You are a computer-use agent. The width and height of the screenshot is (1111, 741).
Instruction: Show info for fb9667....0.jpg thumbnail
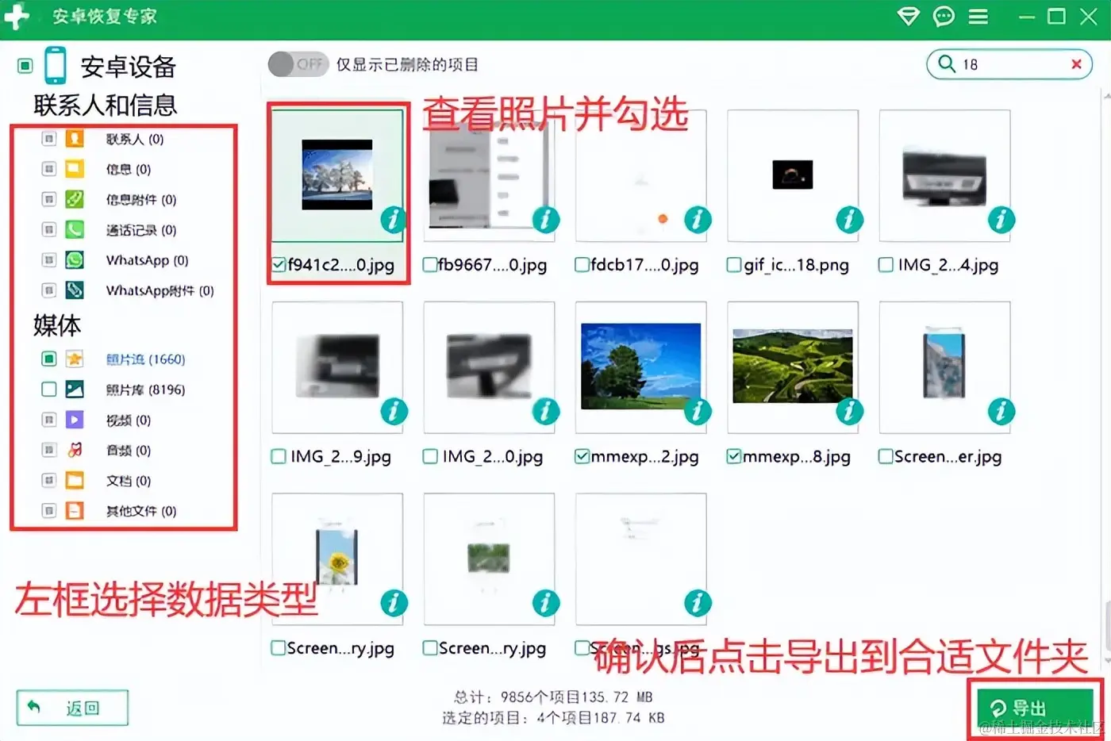pos(545,220)
